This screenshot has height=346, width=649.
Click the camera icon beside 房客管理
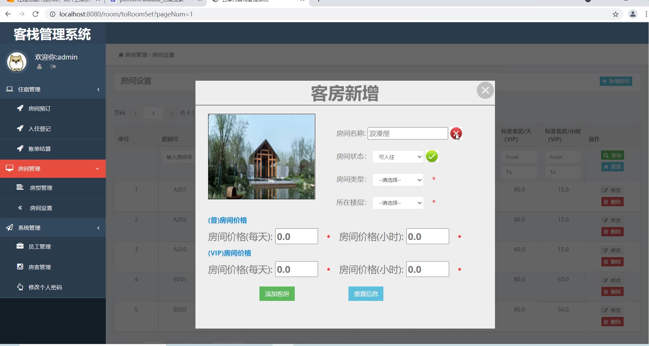pos(20,266)
